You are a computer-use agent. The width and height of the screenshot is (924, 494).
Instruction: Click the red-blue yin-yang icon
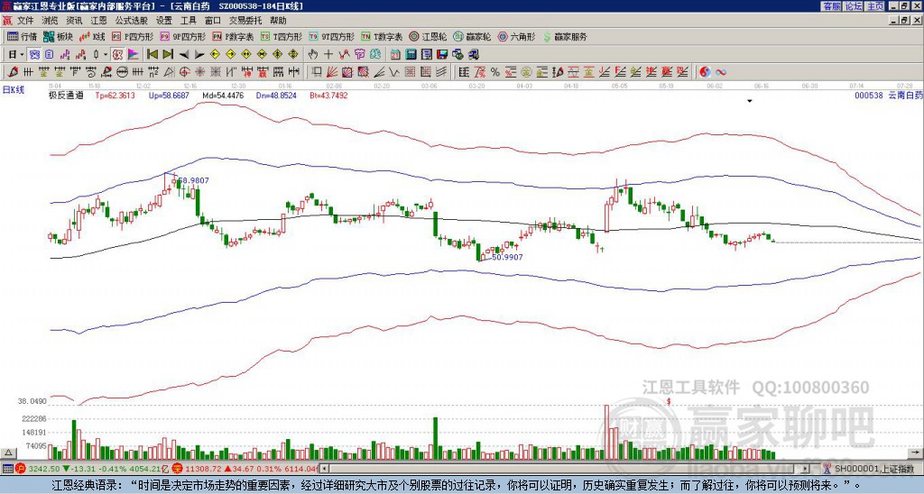(x=705, y=72)
